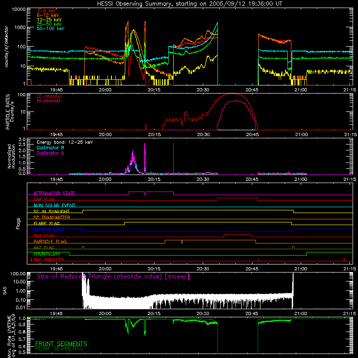Viewport: 358px width, 358px height.
Task: Click the vertical Flags axis label
Action: tap(18, 223)
